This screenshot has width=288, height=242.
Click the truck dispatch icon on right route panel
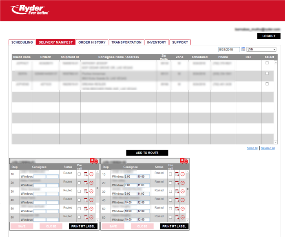184,161
